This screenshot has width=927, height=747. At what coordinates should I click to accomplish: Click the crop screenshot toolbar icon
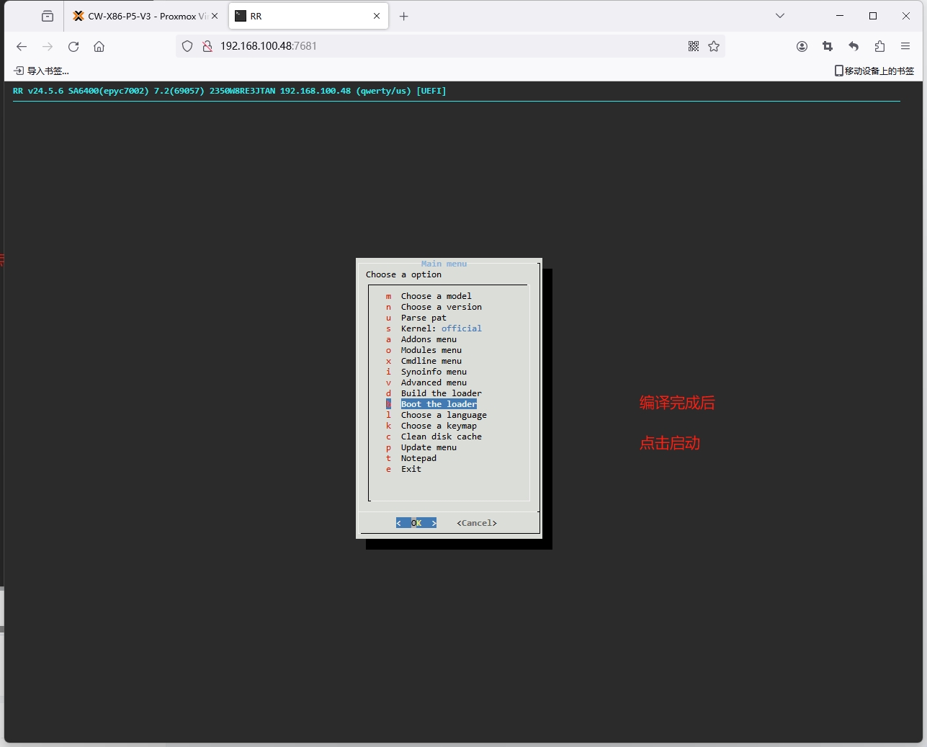pos(828,46)
